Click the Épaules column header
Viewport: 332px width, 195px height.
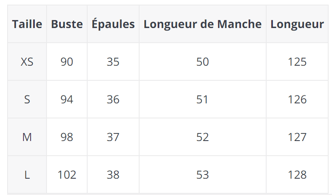[113, 24]
